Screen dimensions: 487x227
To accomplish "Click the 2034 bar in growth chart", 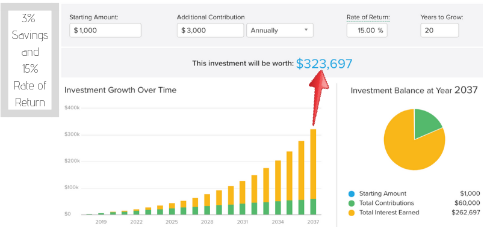I will pos(278,188).
